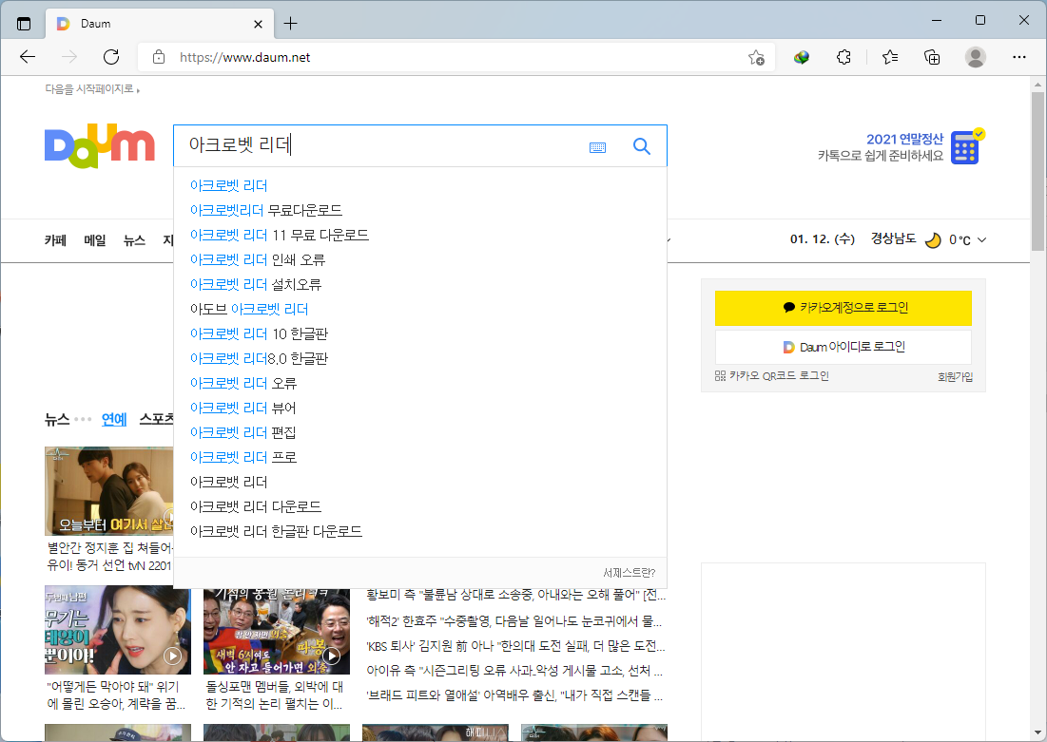Select suggestion 아크로벳 리더8.0 한글판
This screenshot has height=742, width=1047.
259,358
